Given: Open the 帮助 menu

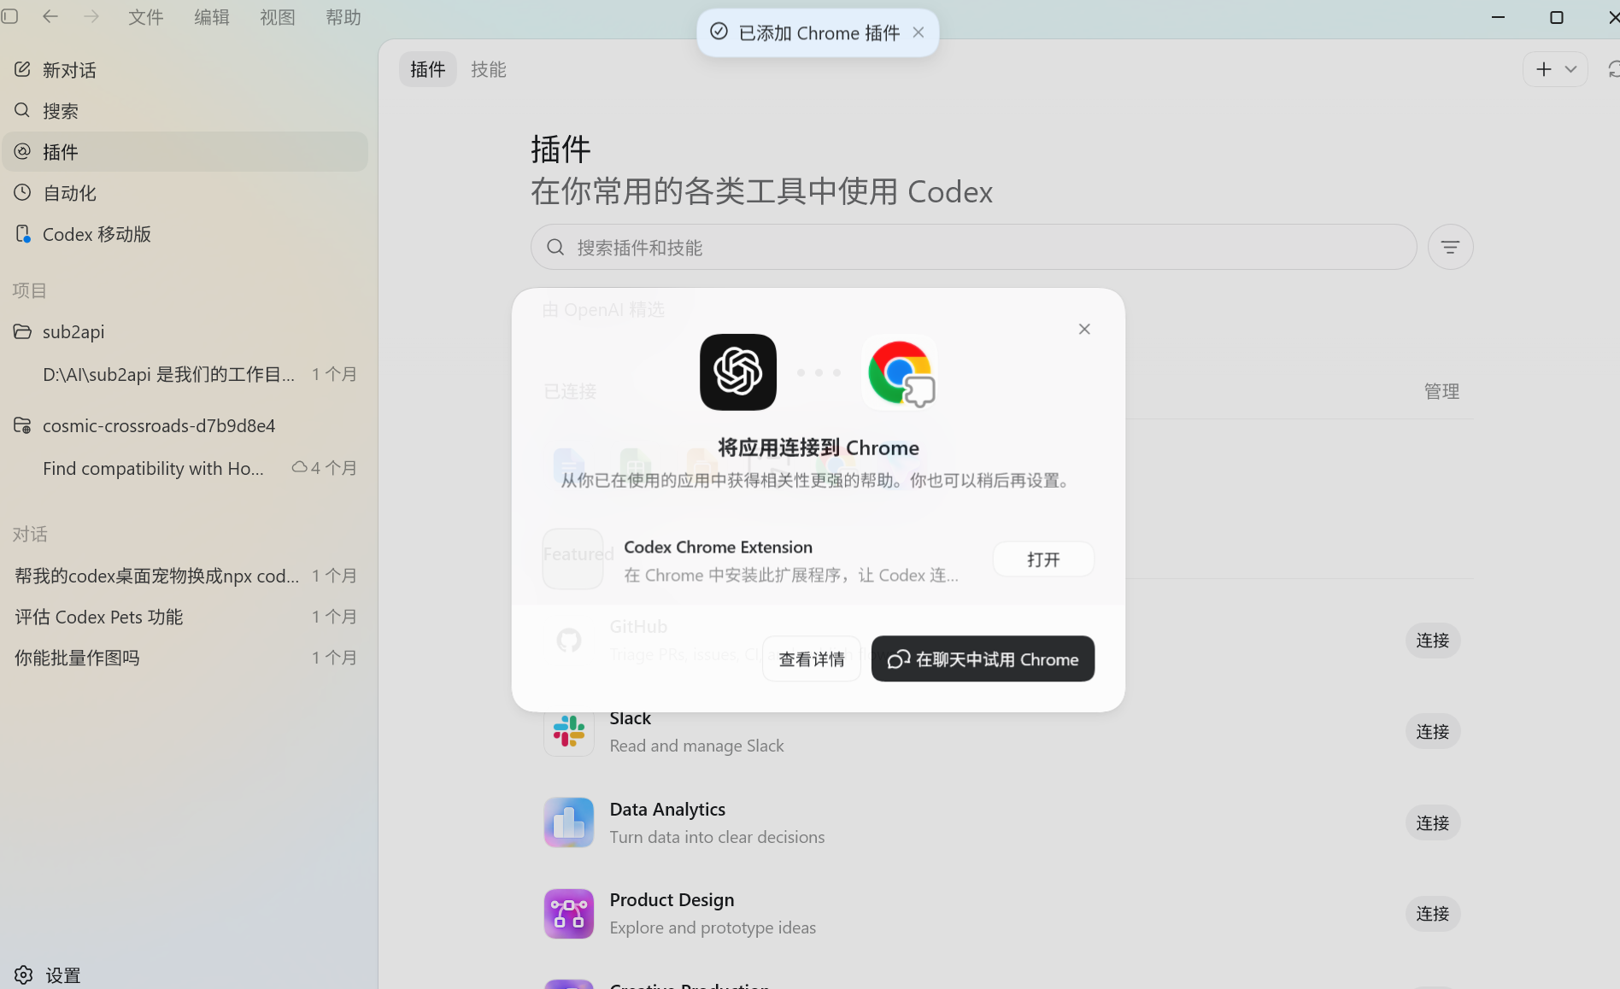Looking at the screenshot, I should [x=343, y=17].
